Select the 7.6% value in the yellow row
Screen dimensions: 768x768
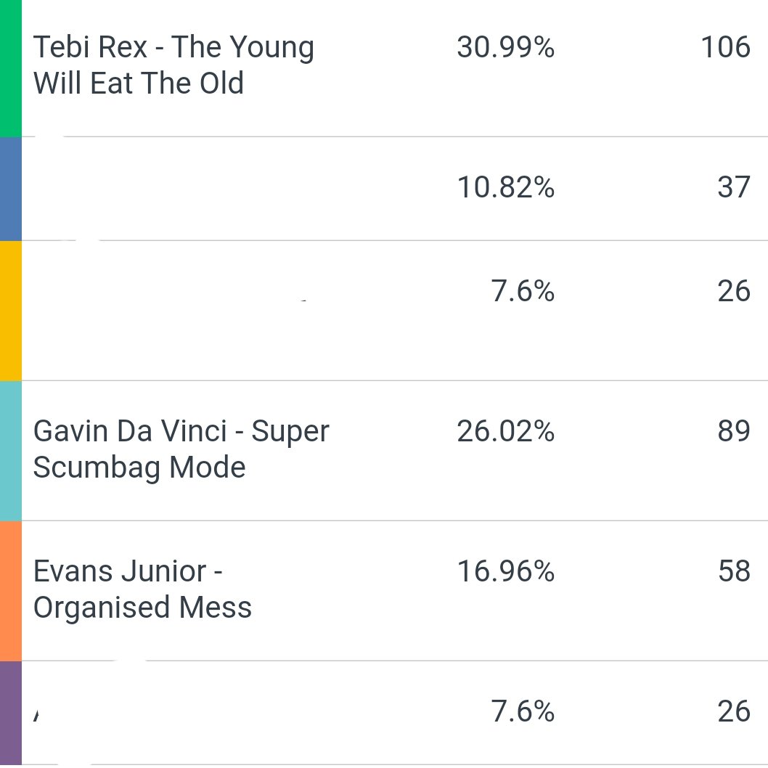[x=523, y=291]
